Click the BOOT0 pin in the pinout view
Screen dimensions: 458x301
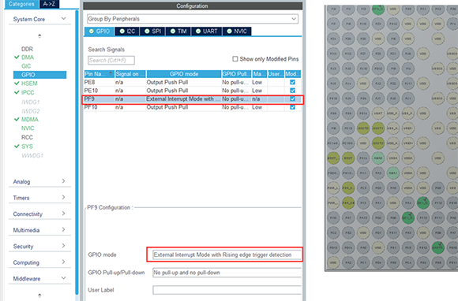click(363, 128)
